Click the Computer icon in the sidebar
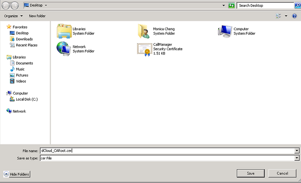Image resolution: width=301 pixels, height=183 pixels. click(9, 93)
